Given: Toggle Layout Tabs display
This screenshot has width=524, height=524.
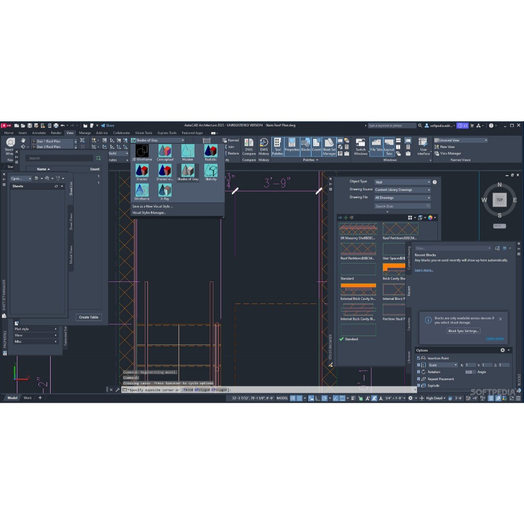Looking at the screenshot, I should click(389, 147).
